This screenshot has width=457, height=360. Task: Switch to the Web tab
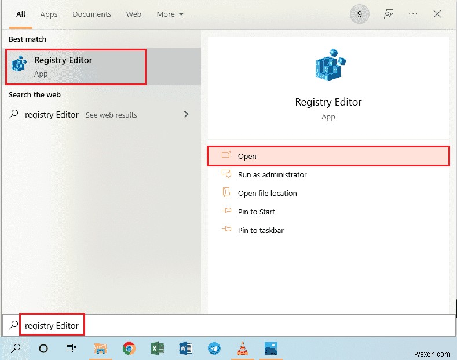[134, 14]
